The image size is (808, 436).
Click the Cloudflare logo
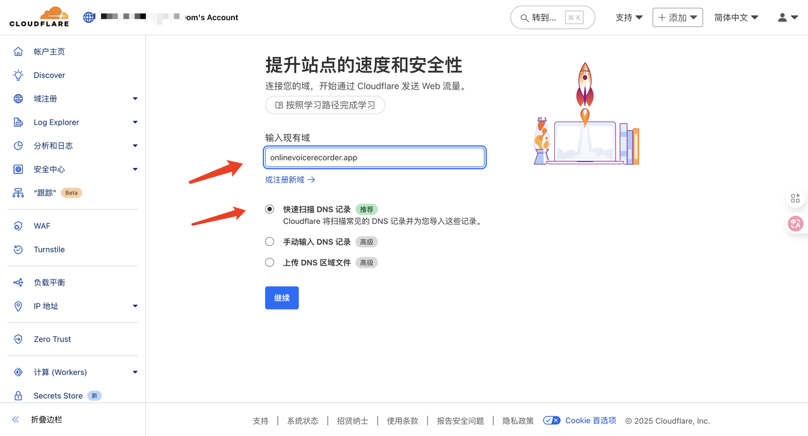point(39,17)
